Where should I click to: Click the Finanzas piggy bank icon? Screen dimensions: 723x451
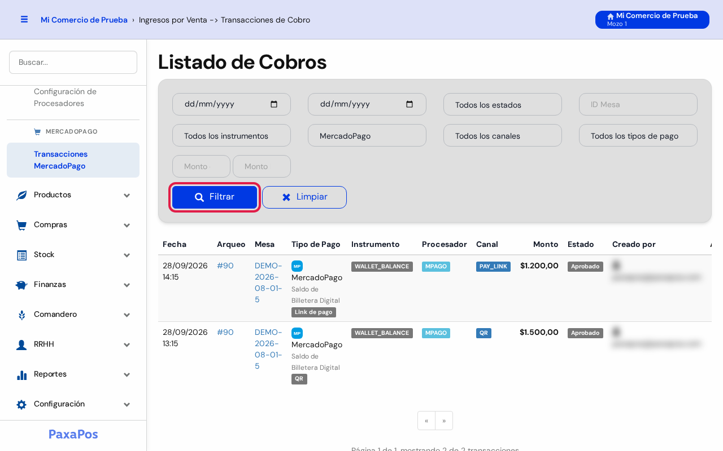point(21,285)
